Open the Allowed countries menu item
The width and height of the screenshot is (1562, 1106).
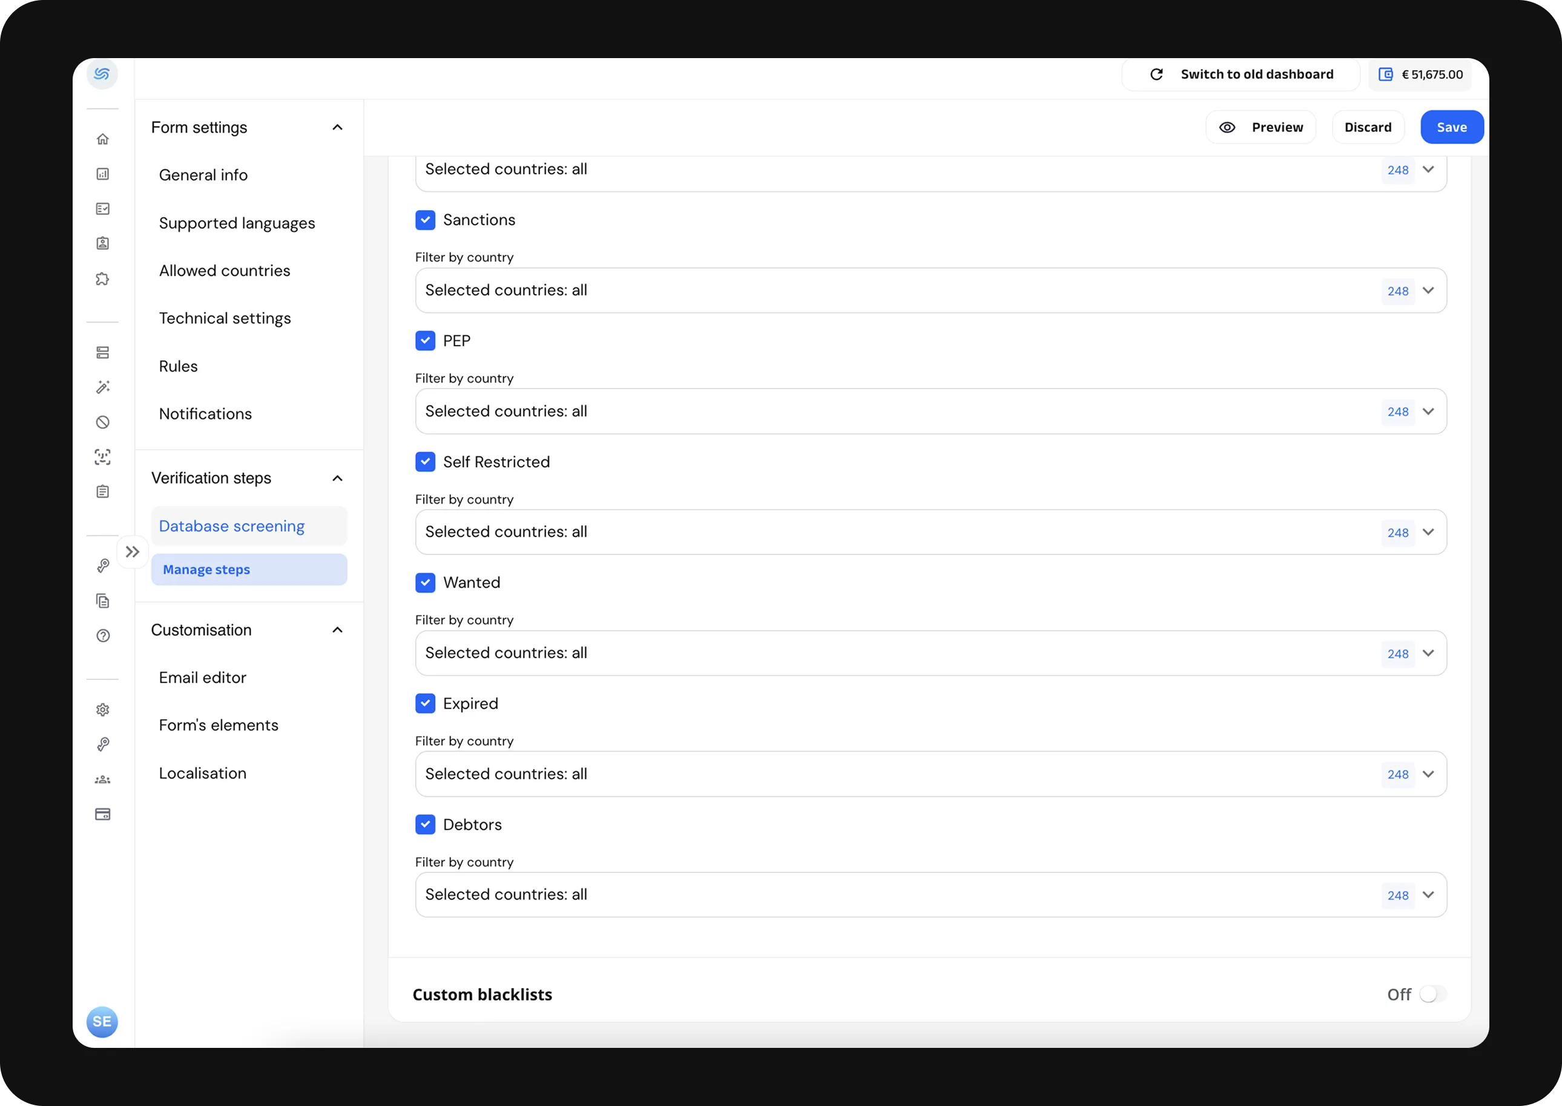(x=225, y=271)
